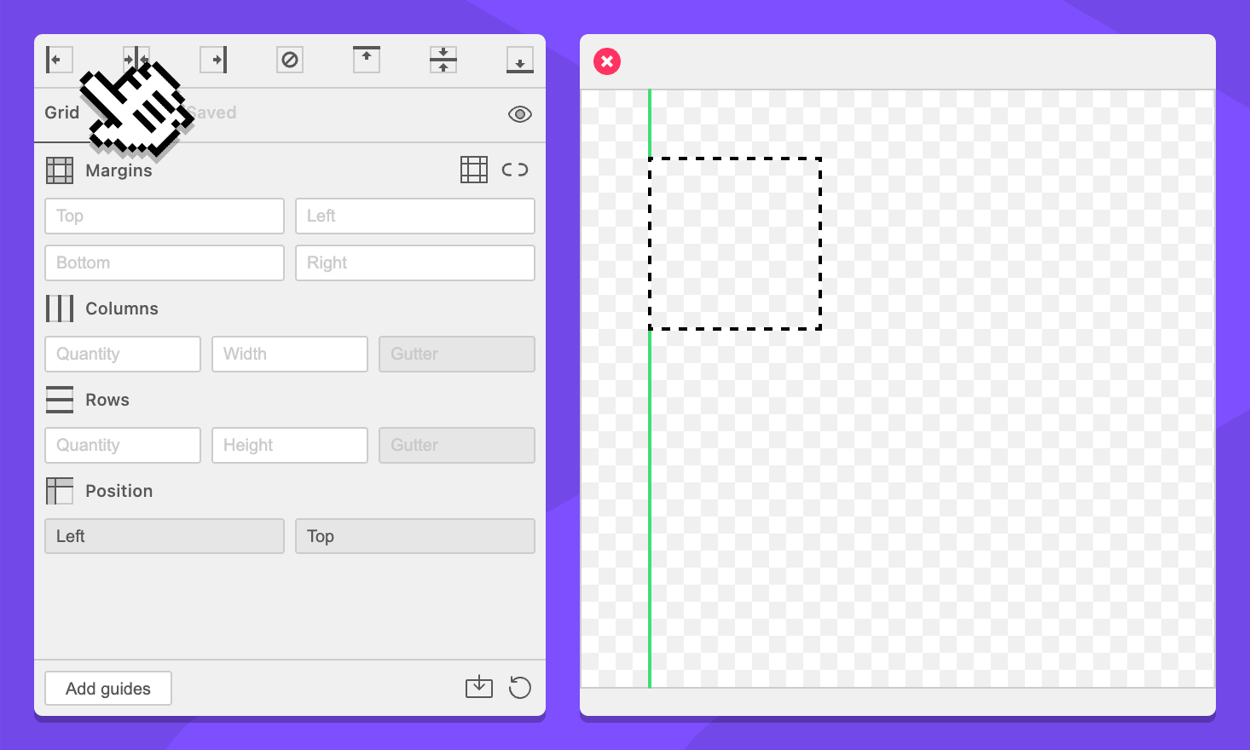
Task: Toggle the margin link icon
Action: [515, 170]
